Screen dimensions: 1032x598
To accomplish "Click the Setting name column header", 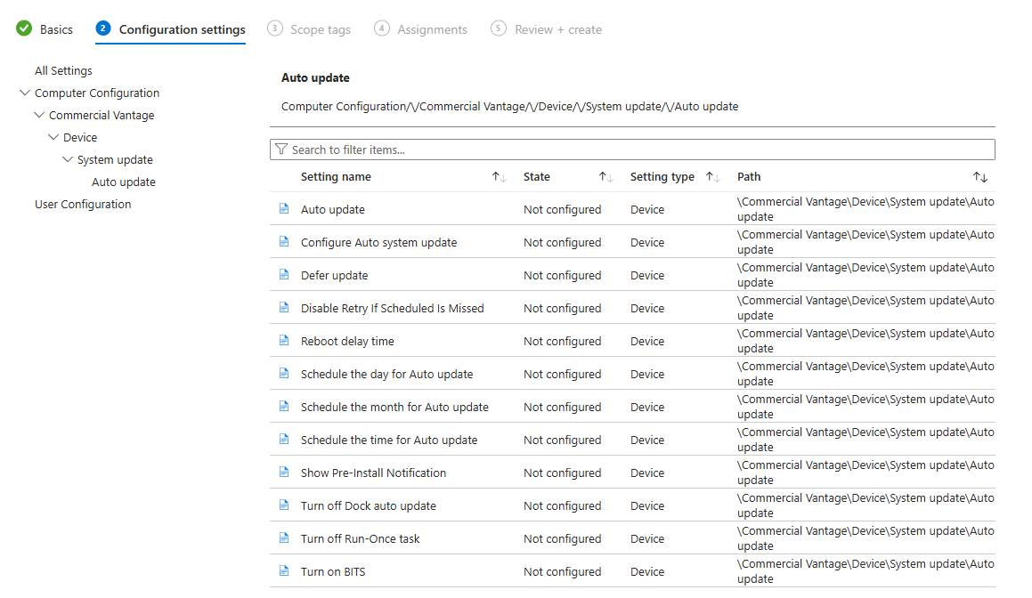I will [x=336, y=177].
